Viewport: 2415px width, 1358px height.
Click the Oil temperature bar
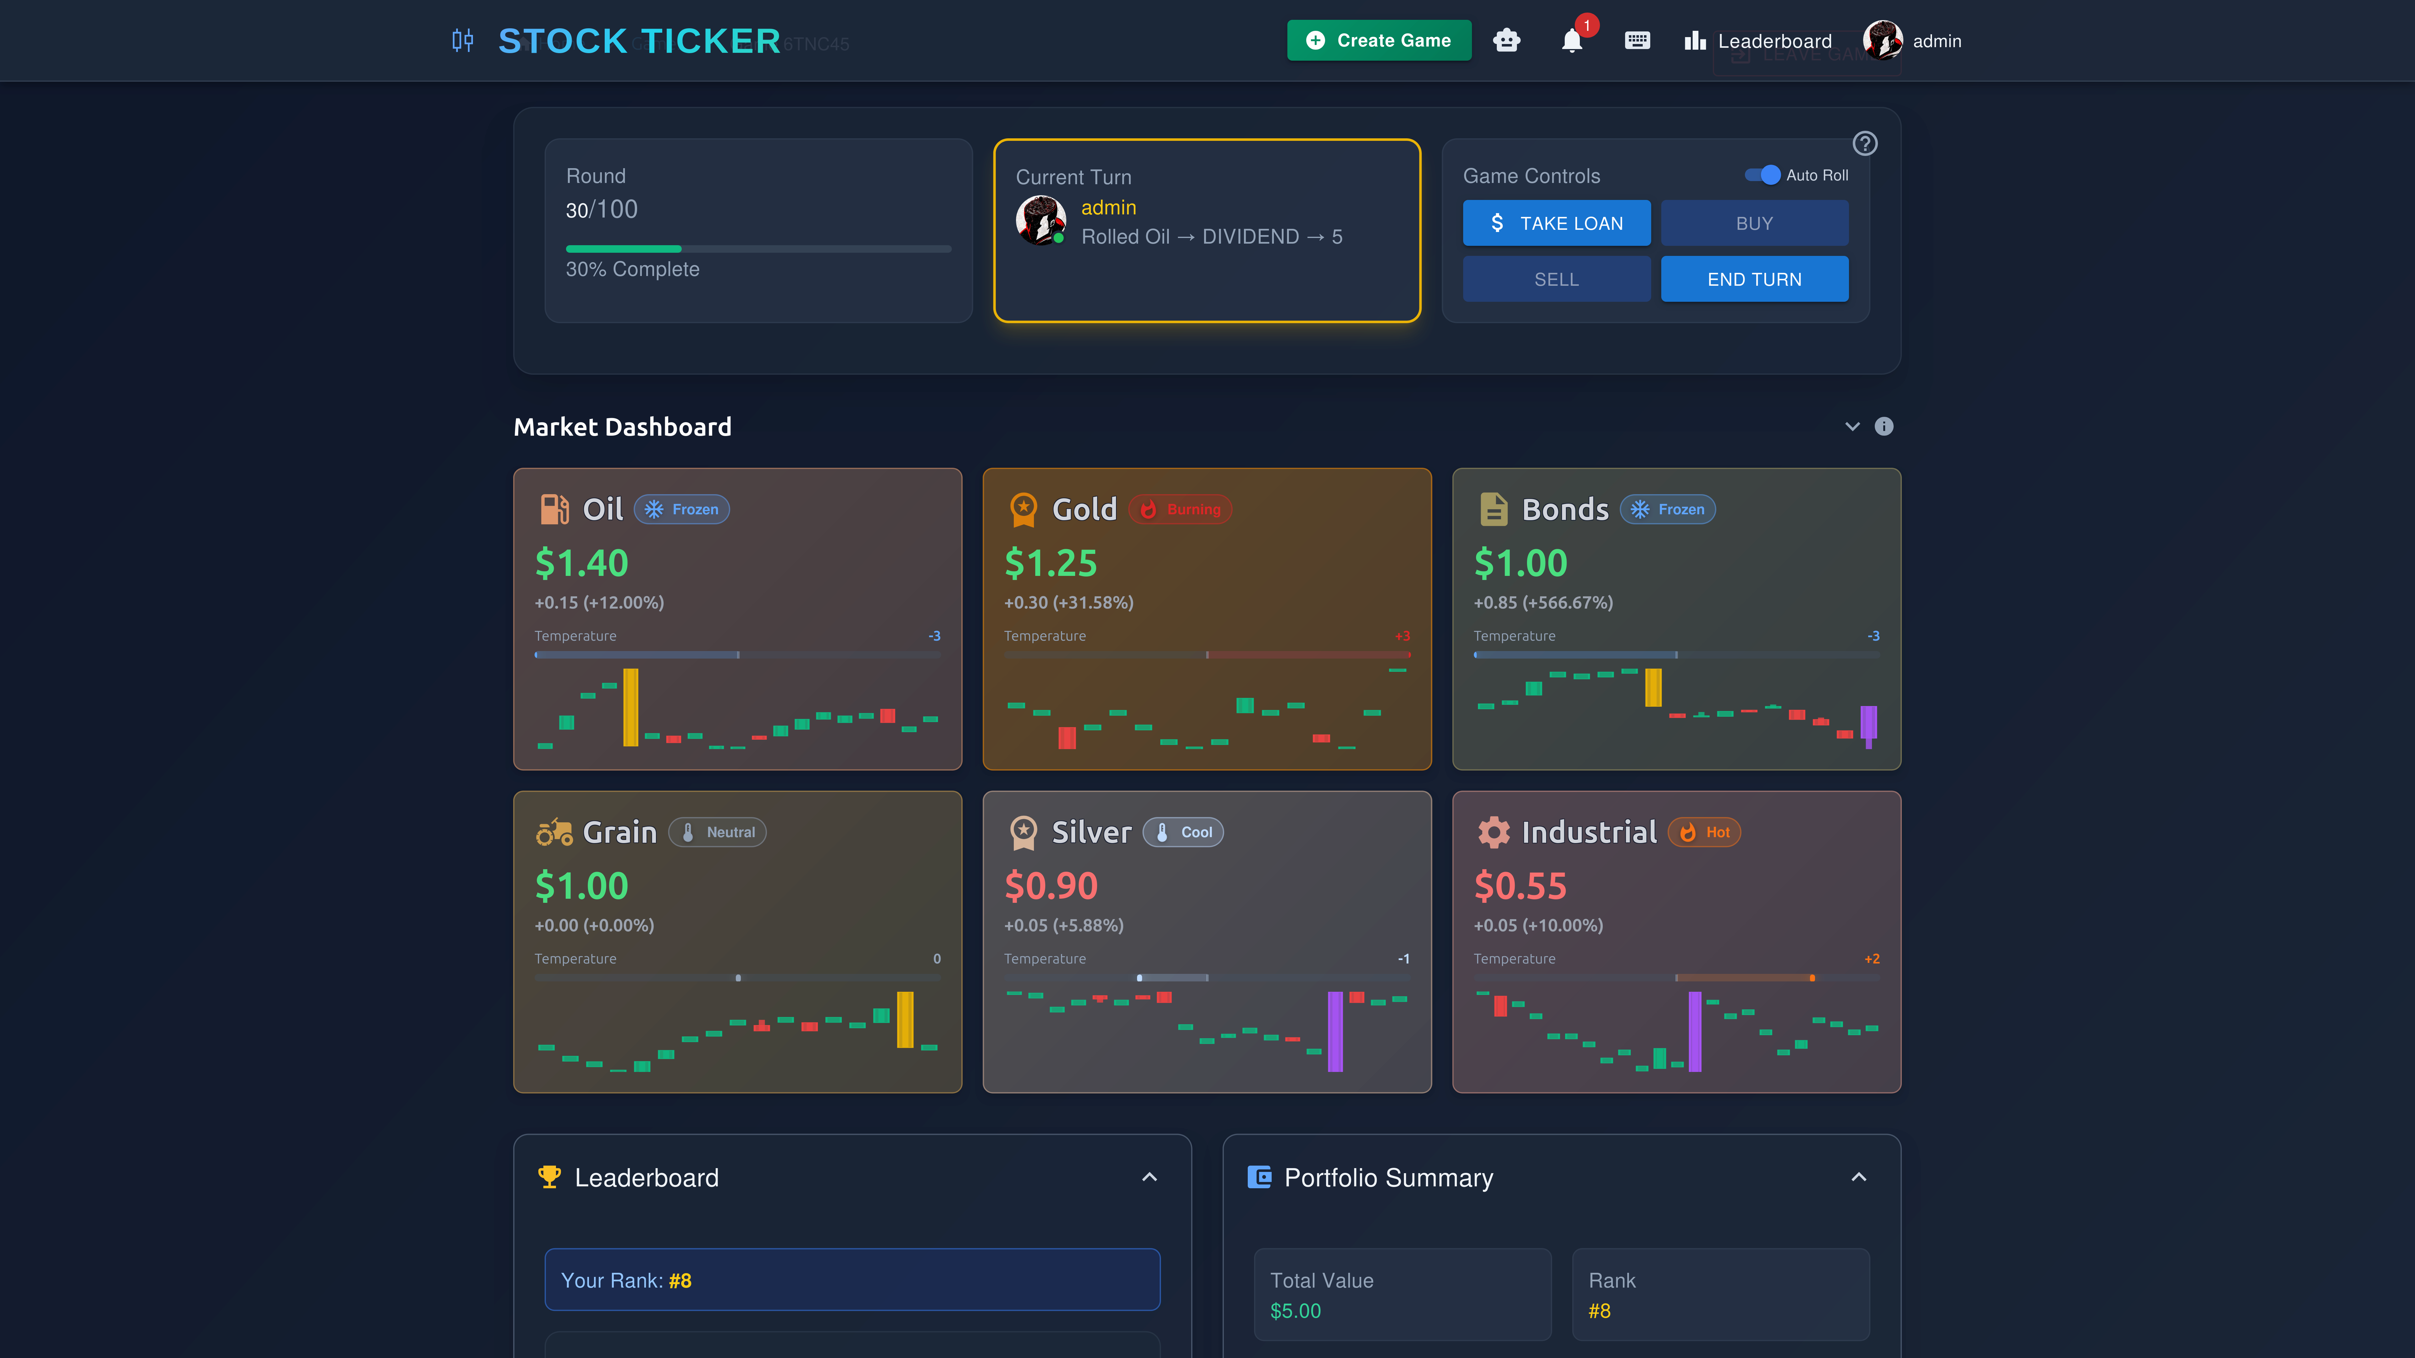point(738,655)
